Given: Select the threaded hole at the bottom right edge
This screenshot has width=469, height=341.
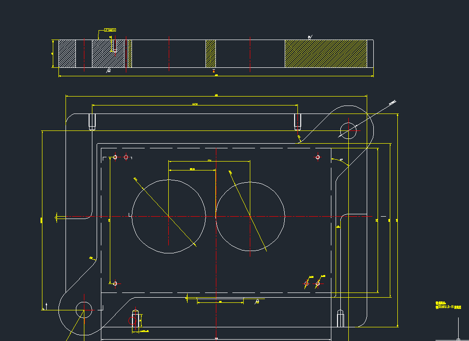Looking at the screenshot, I should pyautogui.click(x=340, y=318).
